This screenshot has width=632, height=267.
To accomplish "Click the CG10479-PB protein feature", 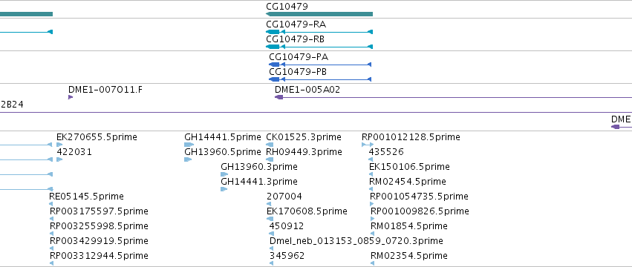I will click(x=320, y=79).
